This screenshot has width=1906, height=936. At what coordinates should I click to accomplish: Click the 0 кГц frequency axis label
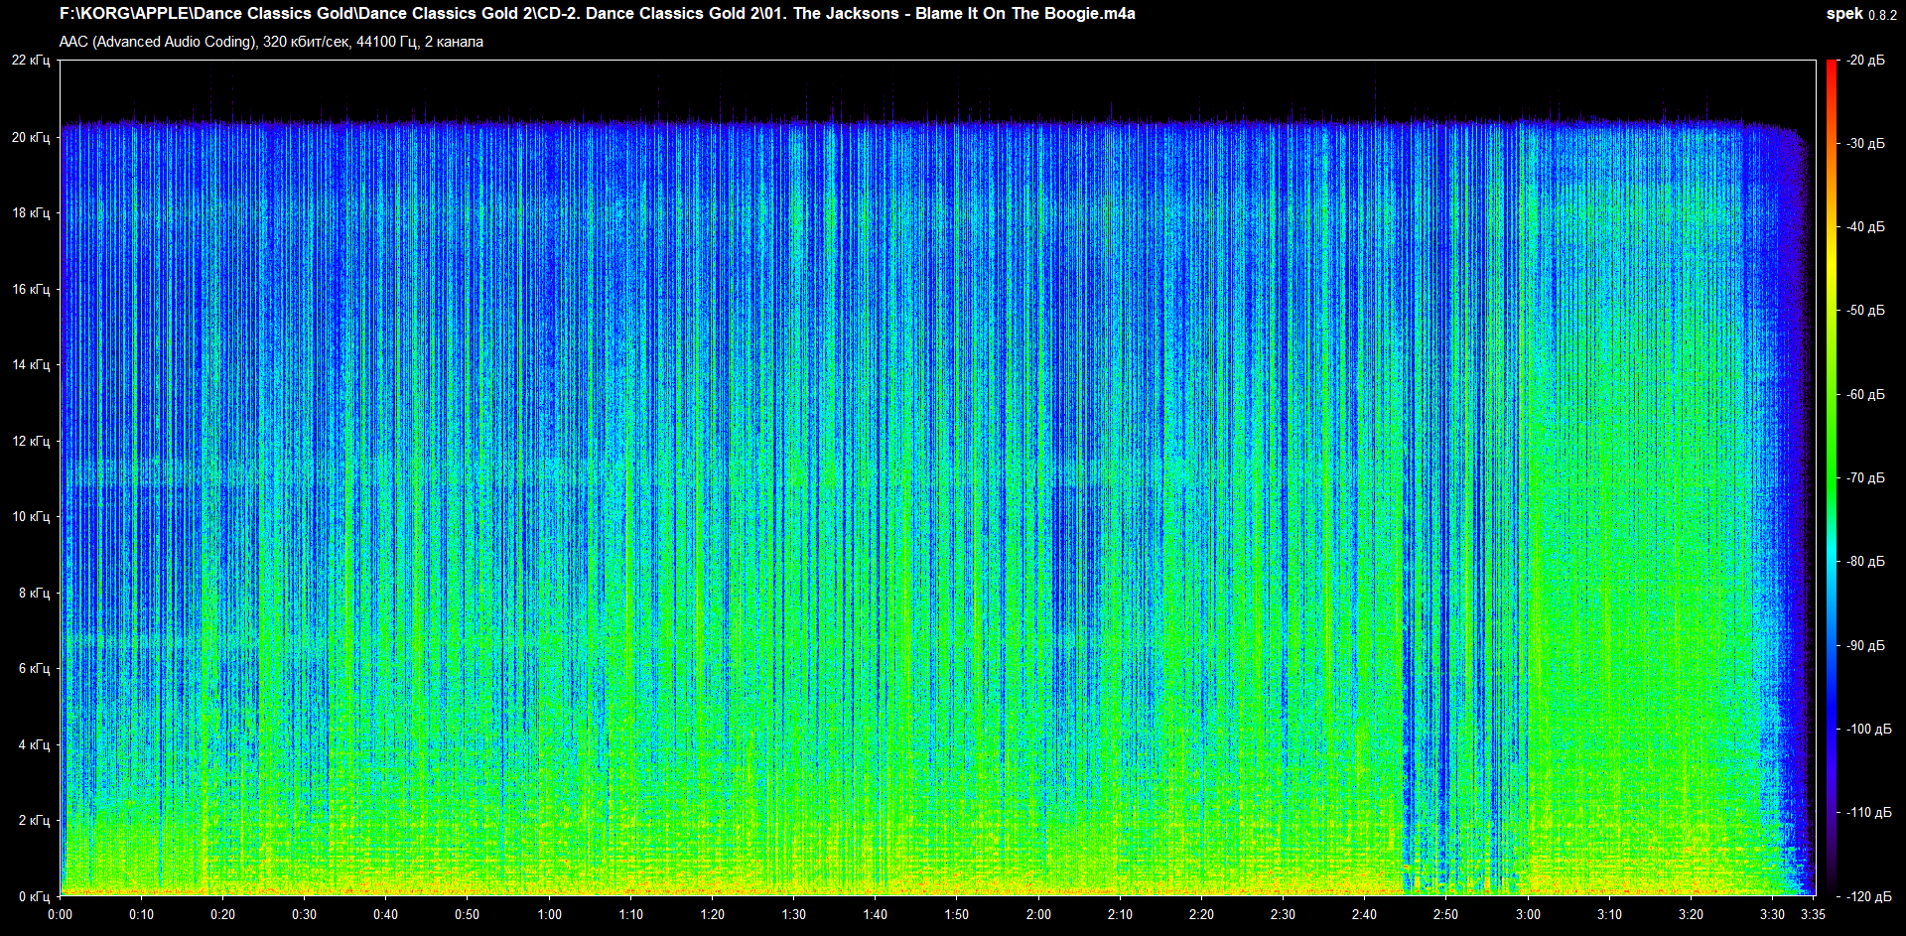click(x=34, y=896)
